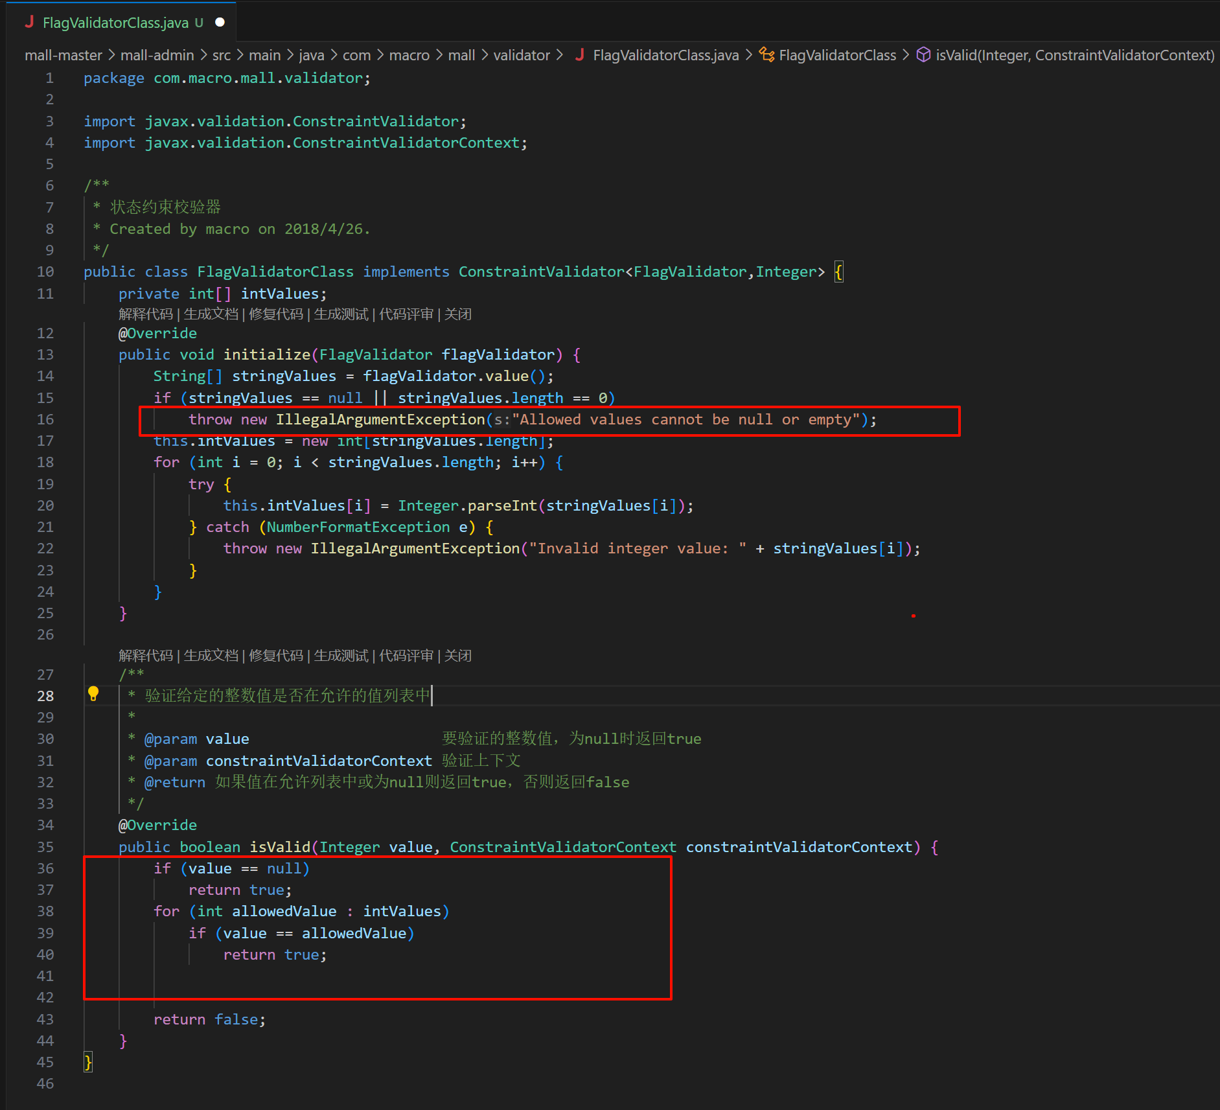Click the Java file icon in the editor tab

coord(29,22)
